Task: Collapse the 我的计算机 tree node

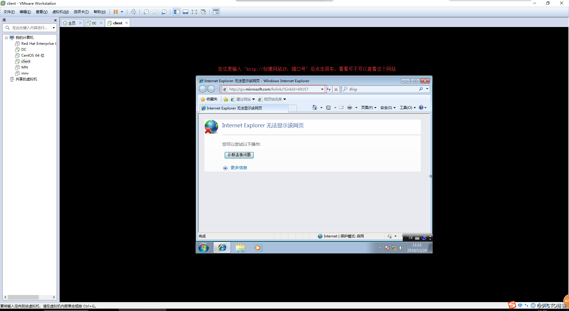Action: (6, 38)
